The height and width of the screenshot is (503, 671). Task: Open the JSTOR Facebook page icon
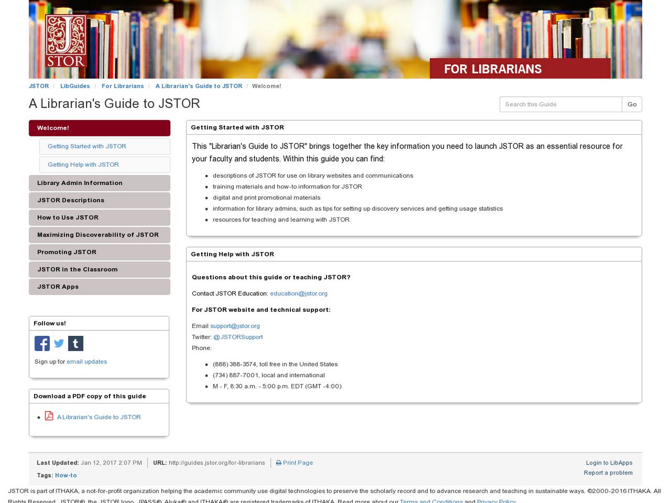[x=42, y=343]
